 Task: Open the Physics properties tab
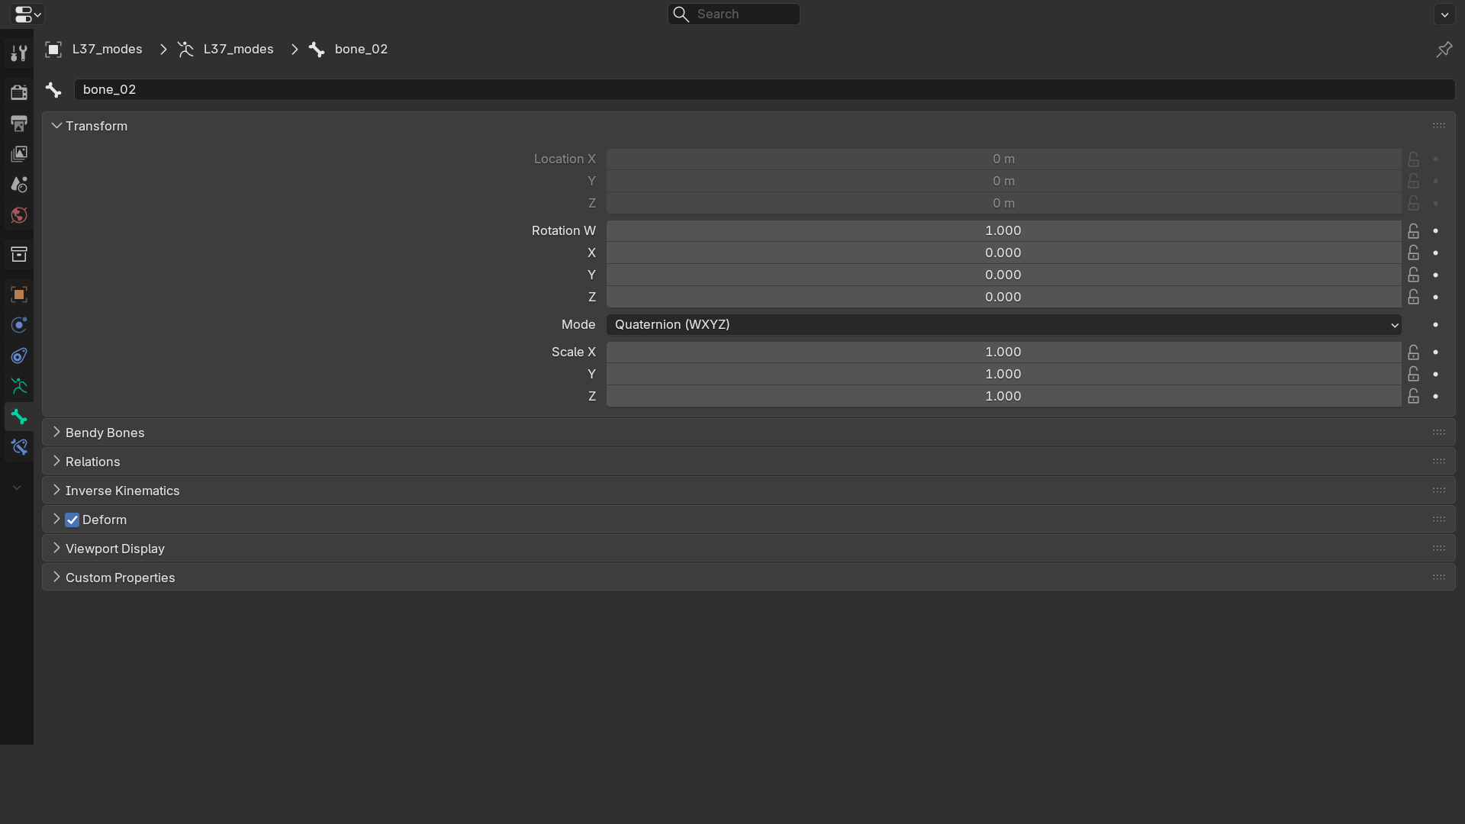point(18,324)
